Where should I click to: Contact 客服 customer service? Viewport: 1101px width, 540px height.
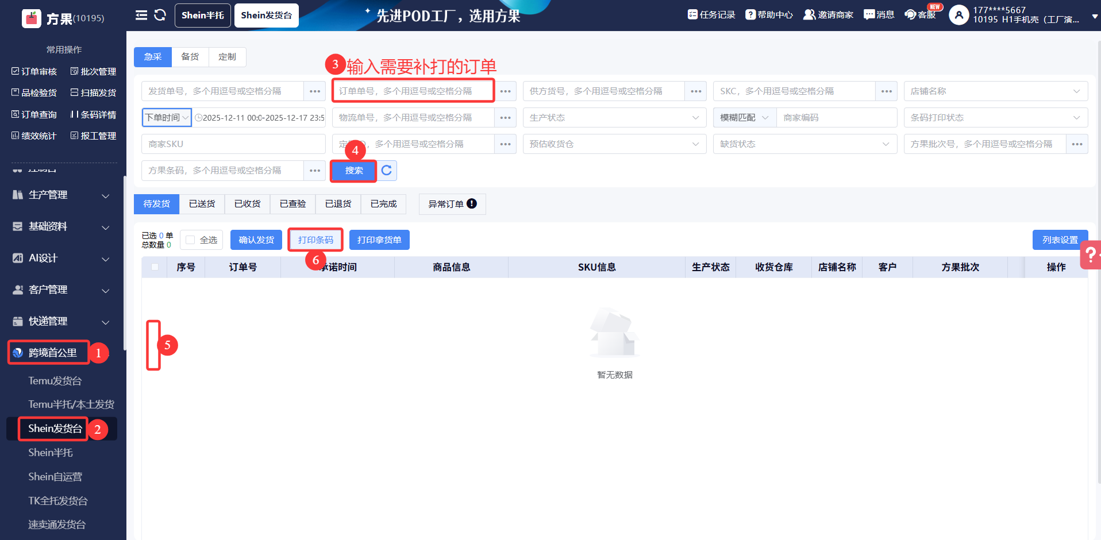920,15
